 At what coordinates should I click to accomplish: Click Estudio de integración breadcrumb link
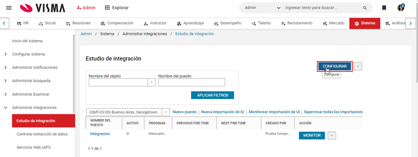point(195,34)
